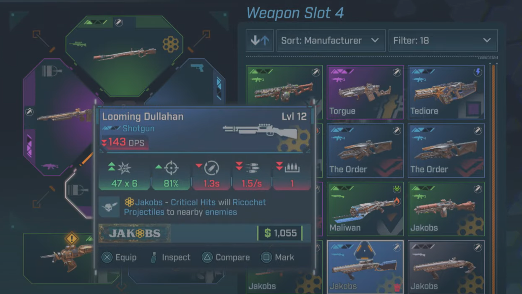This screenshot has height=294, width=522.
Task: Select the Torgue weapon card
Action: click(x=365, y=92)
